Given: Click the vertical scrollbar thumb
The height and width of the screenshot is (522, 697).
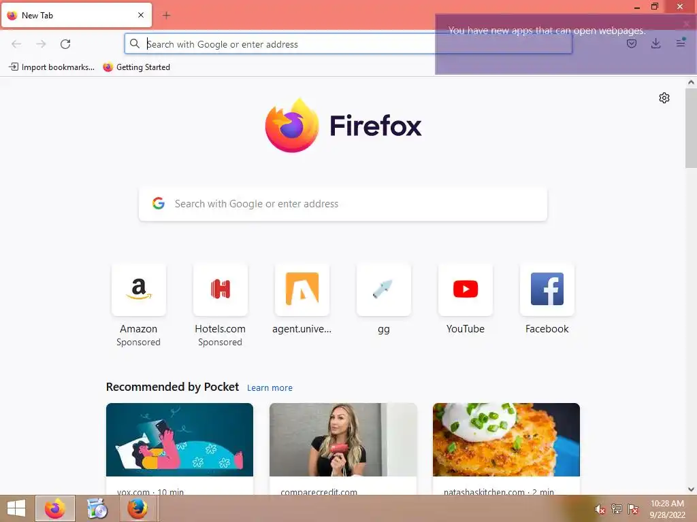Looking at the screenshot, I should [x=691, y=128].
